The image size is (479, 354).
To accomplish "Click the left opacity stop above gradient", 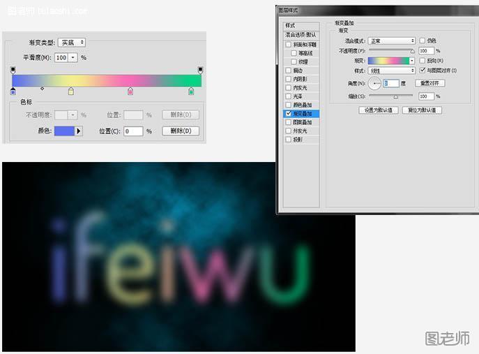I will pos(13,70).
